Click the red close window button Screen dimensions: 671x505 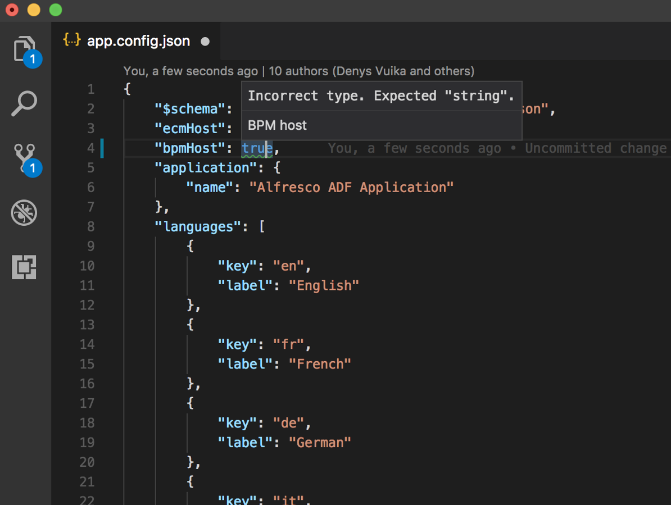pos(12,10)
